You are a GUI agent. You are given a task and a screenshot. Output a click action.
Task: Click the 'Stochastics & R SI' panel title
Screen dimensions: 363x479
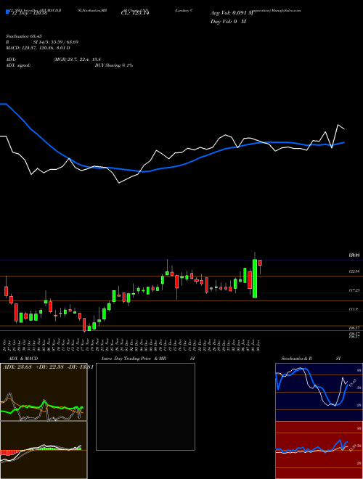(x=311, y=359)
